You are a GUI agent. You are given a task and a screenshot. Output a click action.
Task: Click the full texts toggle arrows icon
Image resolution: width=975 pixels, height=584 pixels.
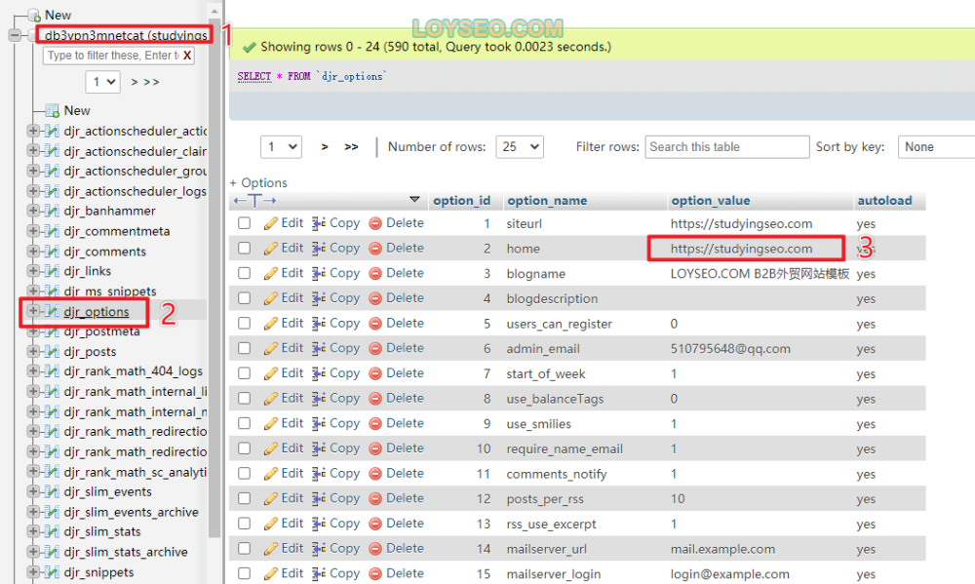tap(254, 200)
